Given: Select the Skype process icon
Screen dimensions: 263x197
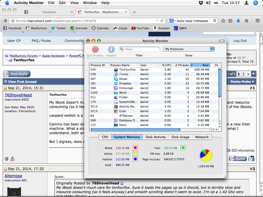Looking at the screenshot, I should click(x=116, y=79).
